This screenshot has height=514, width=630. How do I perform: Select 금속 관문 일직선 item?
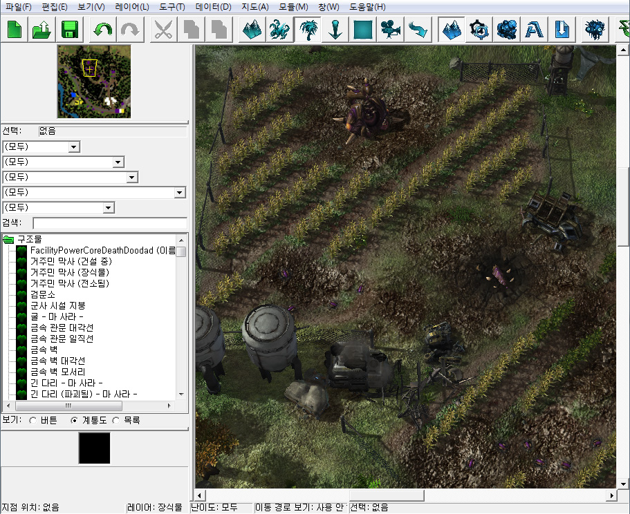tap(62, 339)
